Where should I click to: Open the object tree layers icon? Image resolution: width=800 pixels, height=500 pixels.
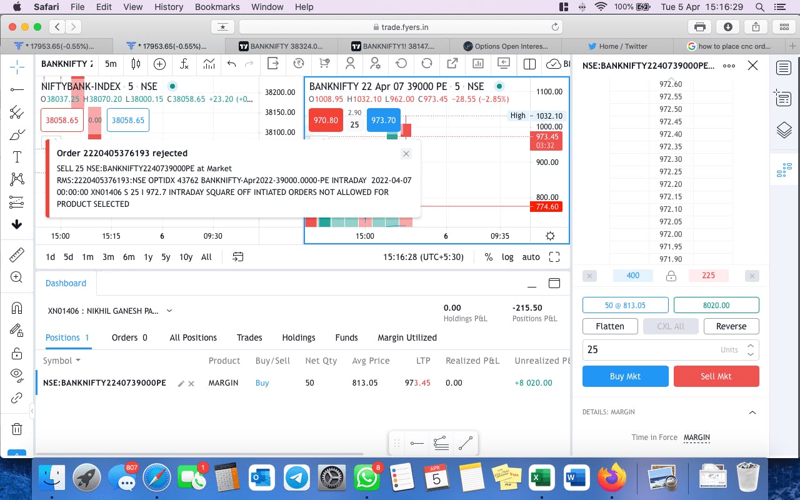784,130
